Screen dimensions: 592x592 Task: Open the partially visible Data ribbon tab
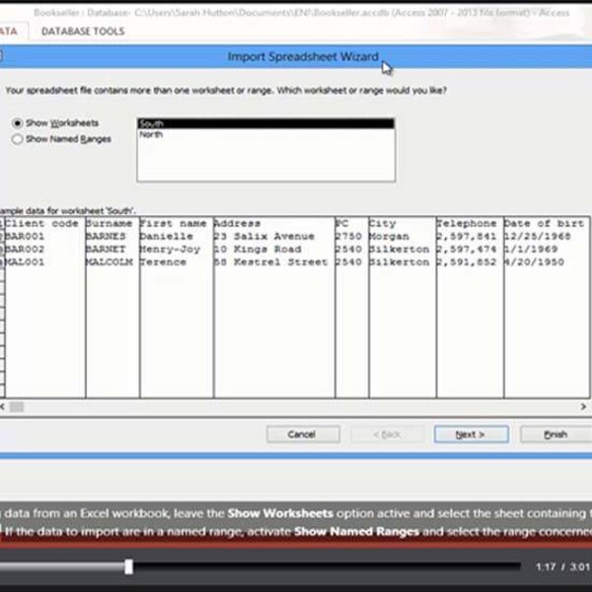[8, 32]
